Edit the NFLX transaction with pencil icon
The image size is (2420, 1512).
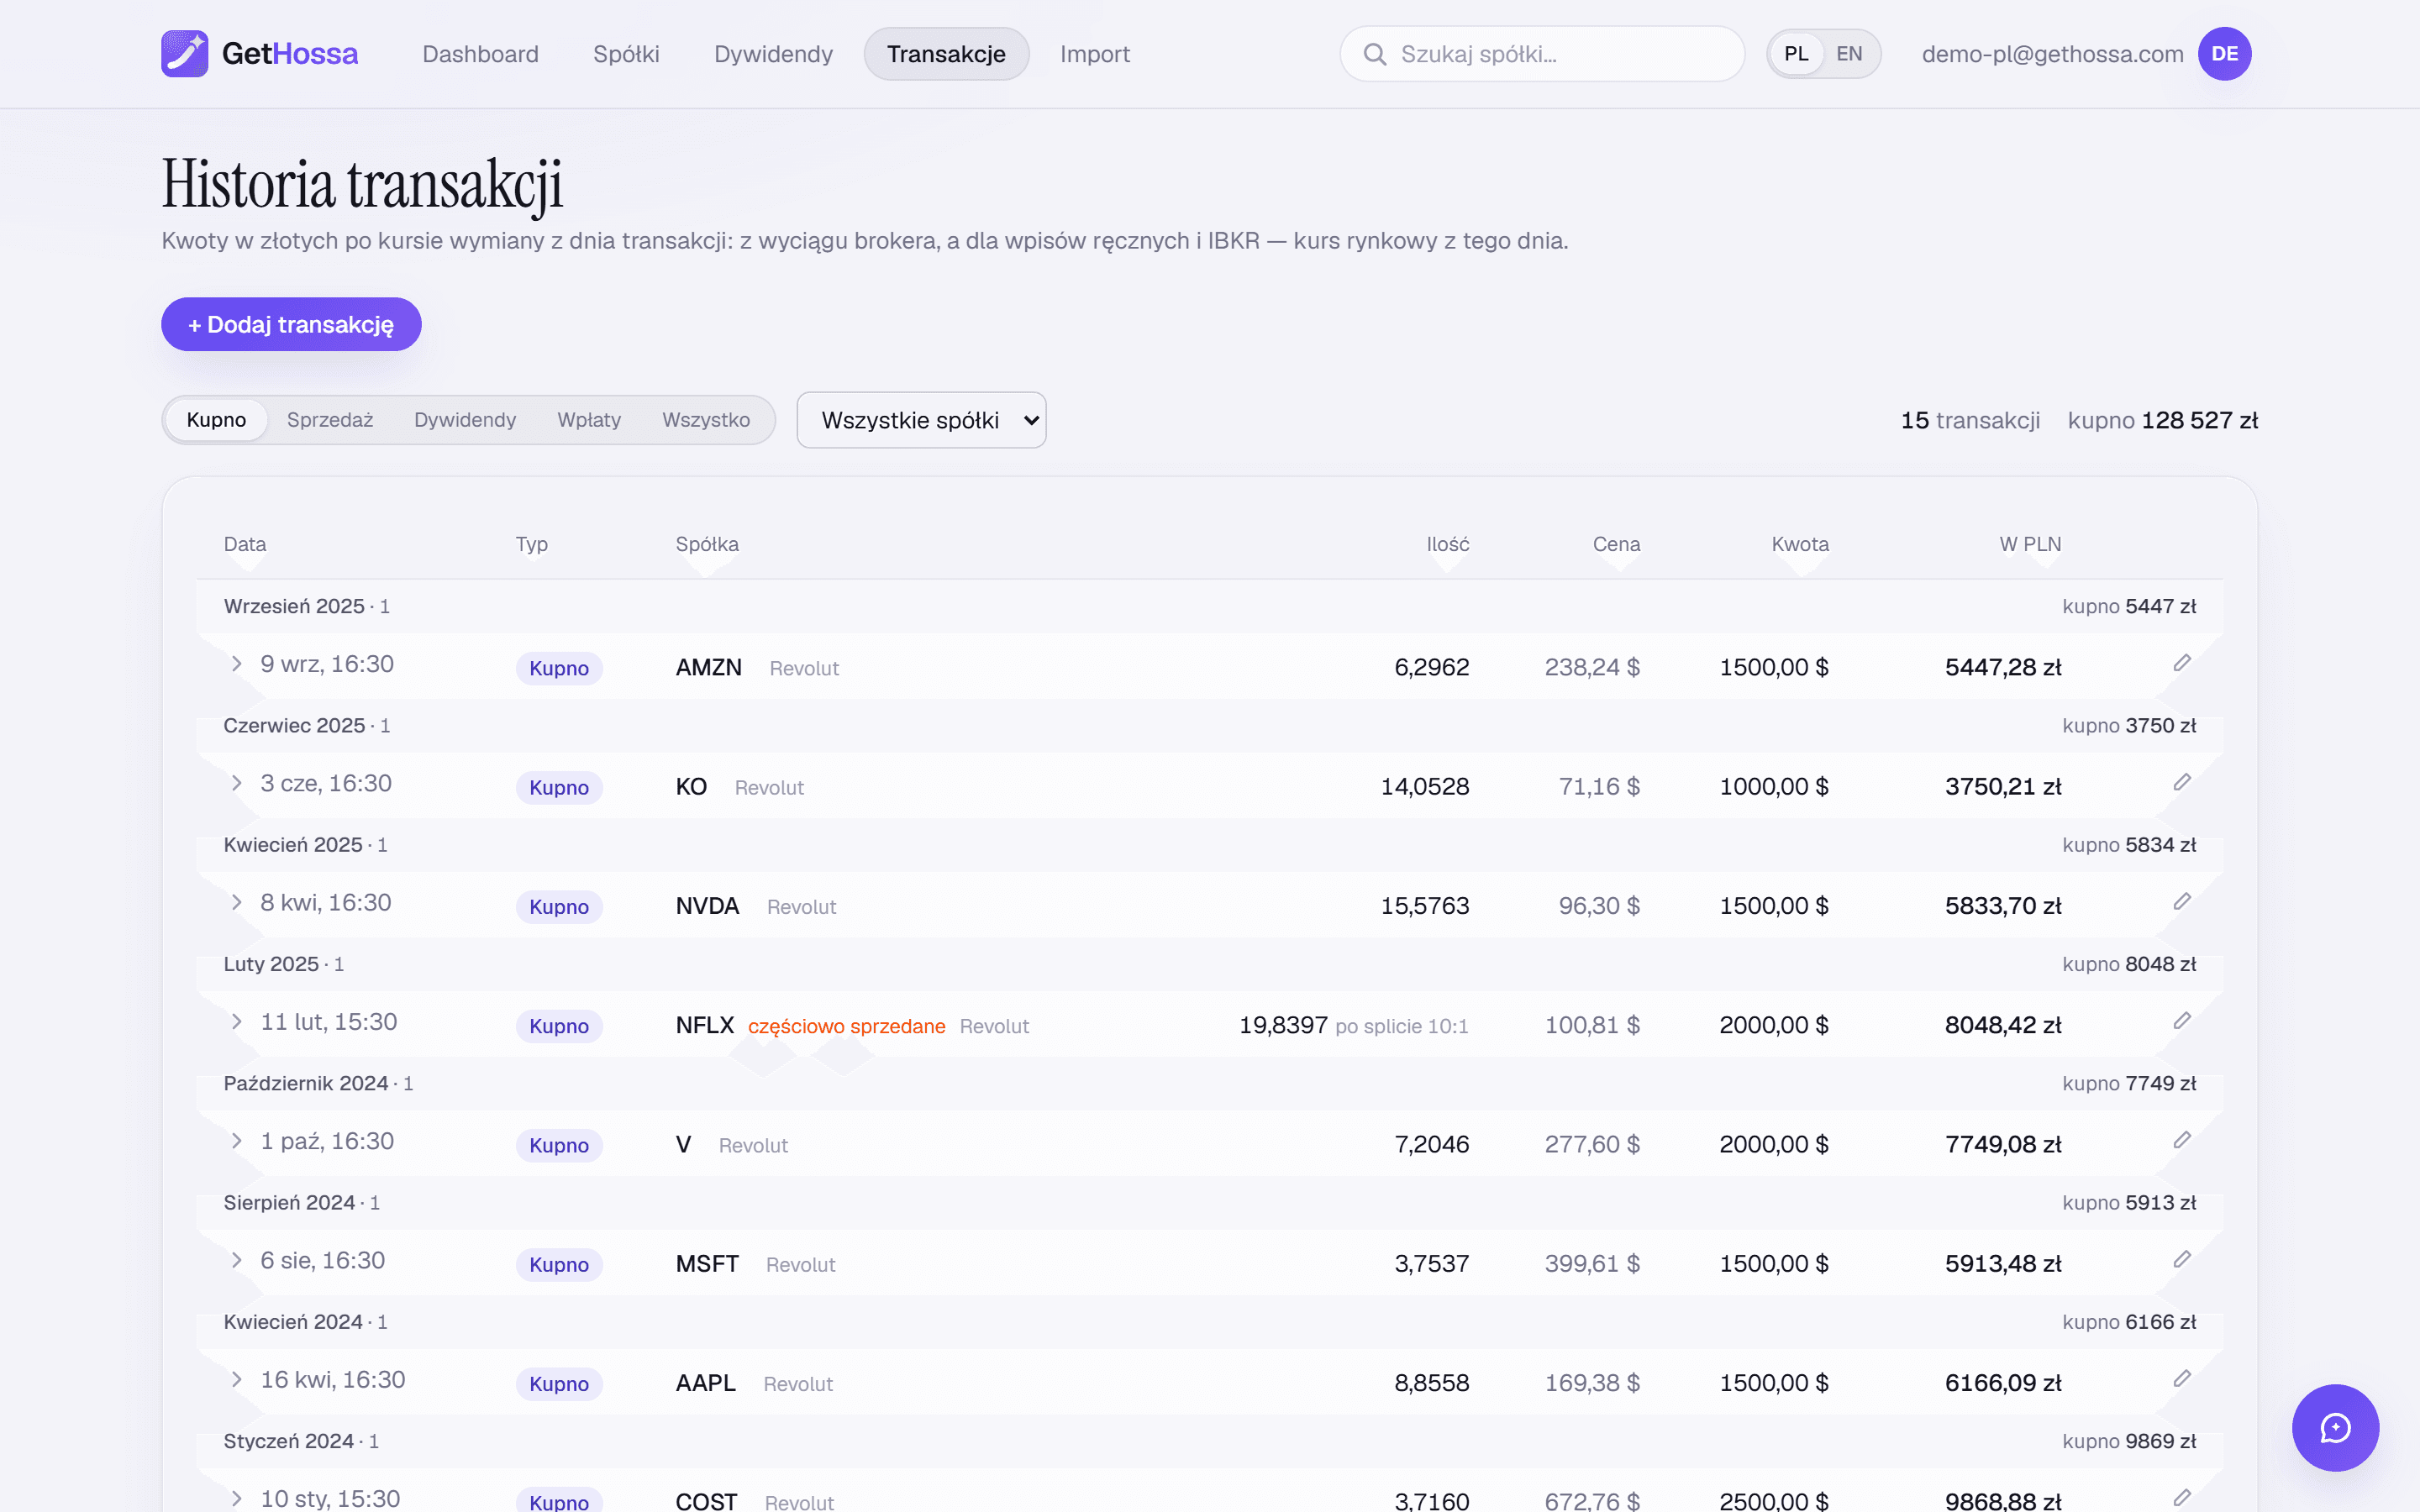point(2182,1021)
